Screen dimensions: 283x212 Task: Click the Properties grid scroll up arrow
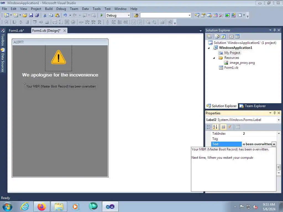tap(279, 133)
